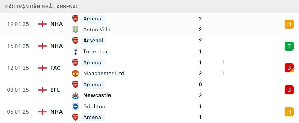Click the Tottenham club crest
The height and width of the screenshot is (123, 299).
[75, 51]
